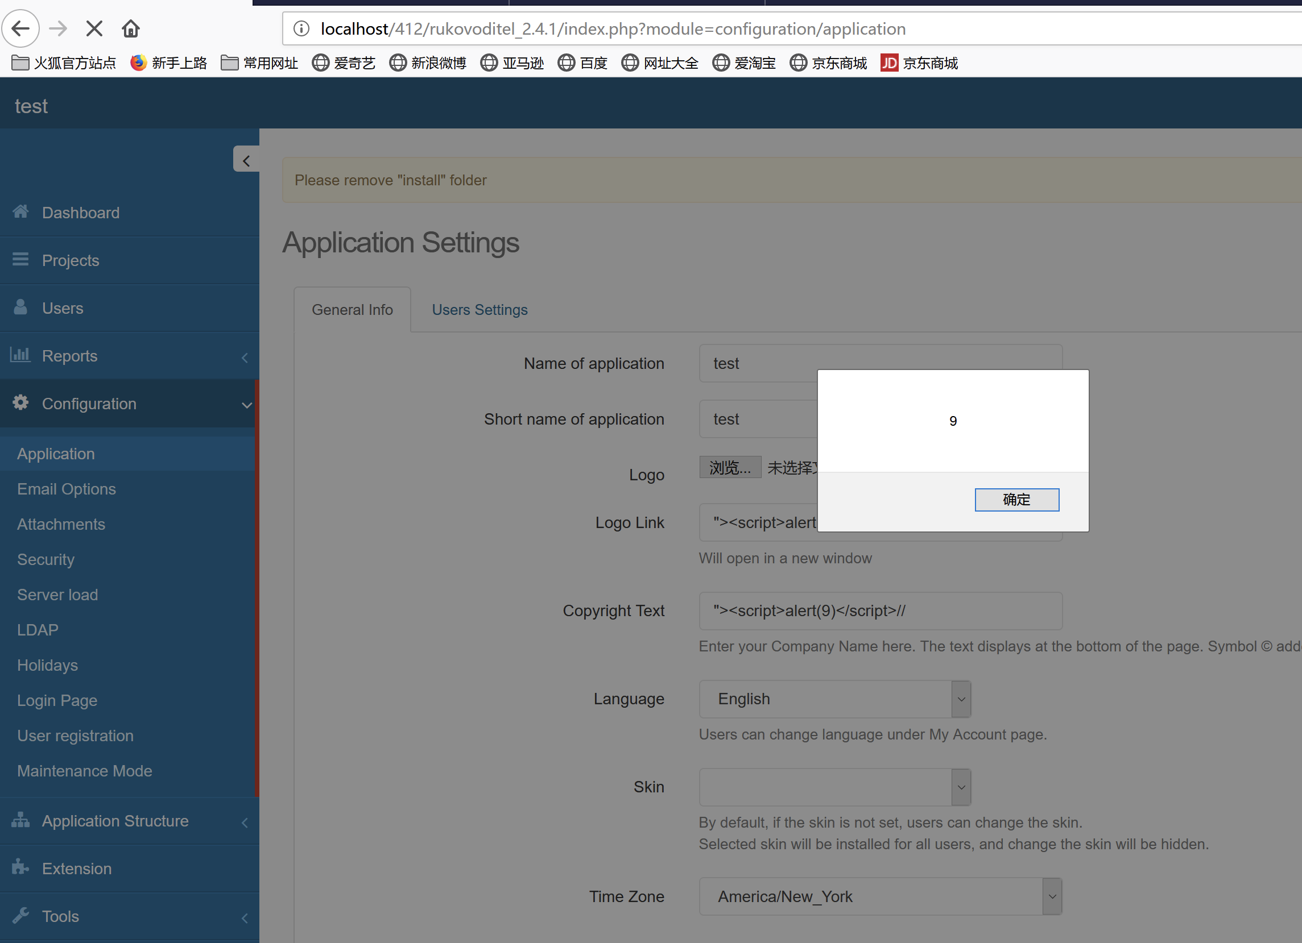This screenshot has width=1302, height=943.
Task: Click the Projects list icon in sidebar
Action: coord(20,259)
